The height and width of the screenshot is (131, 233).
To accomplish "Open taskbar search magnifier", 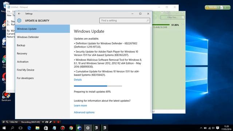I will coord(12,128).
